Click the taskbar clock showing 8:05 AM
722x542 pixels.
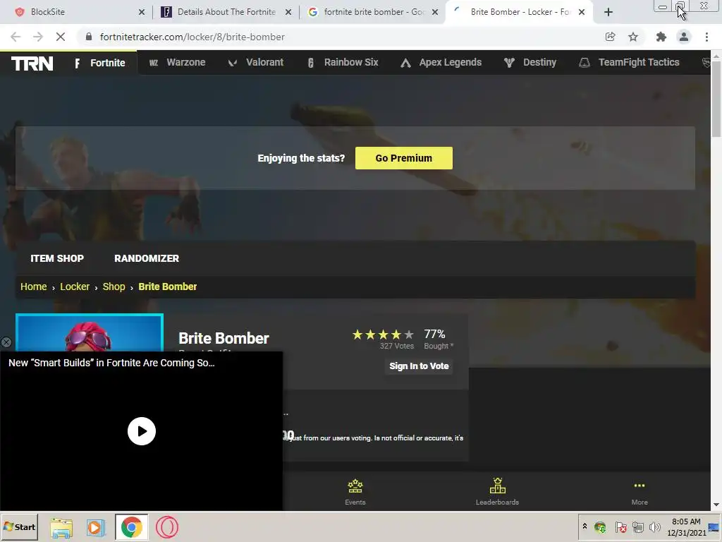686,526
